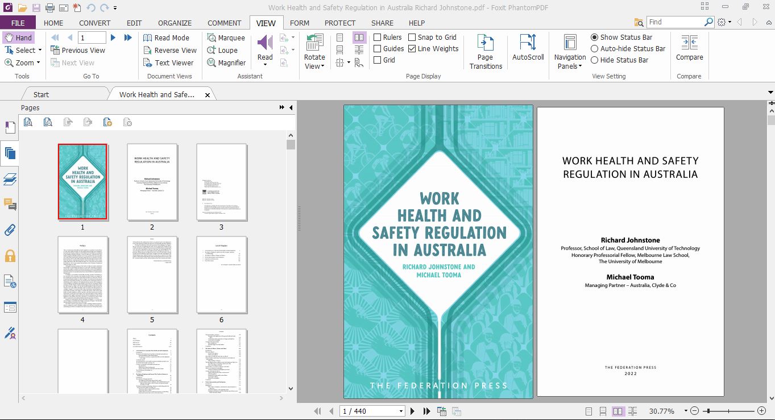Image resolution: width=775 pixels, height=420 pixels.
Task: Activate the Loupe tool
Action: pyautogui.click(x=222, y=50)
